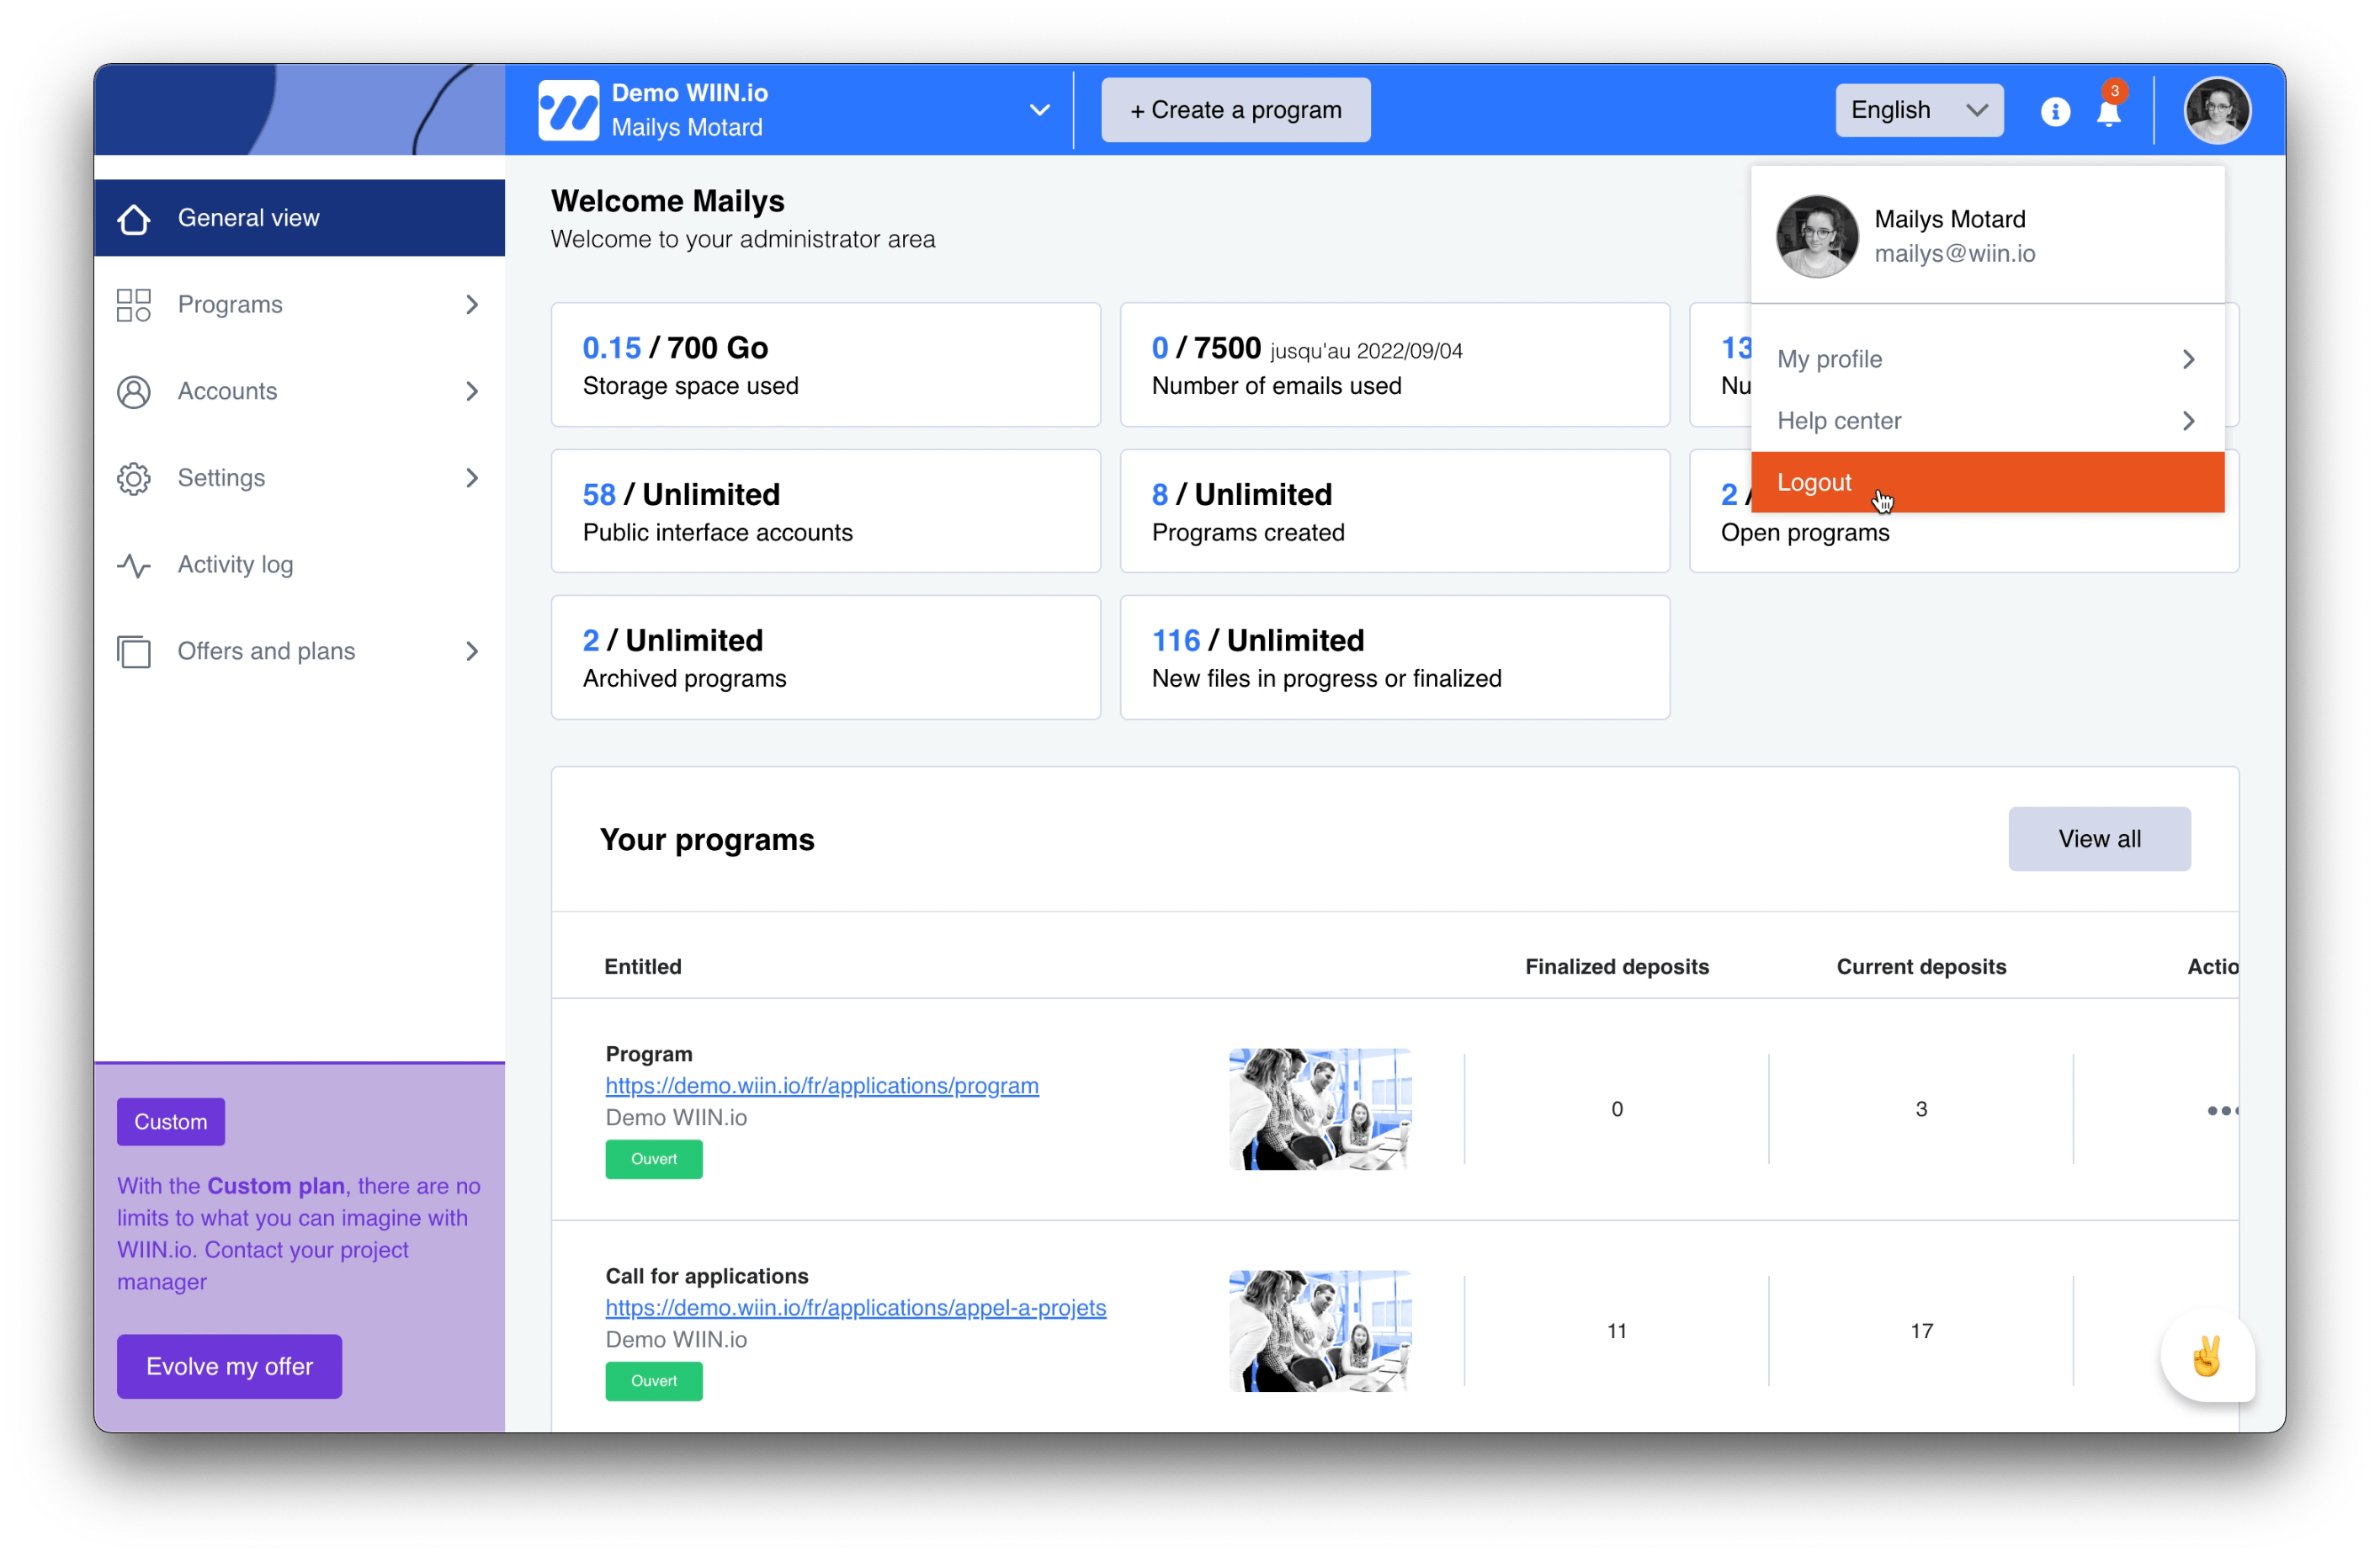The image size is (2380, 1557).
Task: Click the Offers and plans icon
Action: [134, 650]
